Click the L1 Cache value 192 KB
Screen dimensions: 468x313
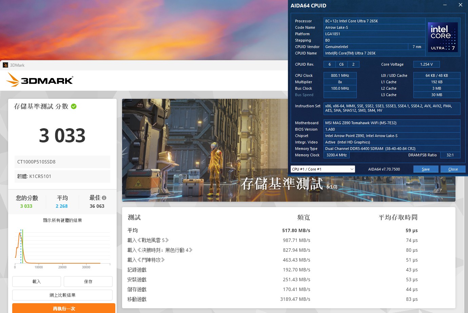[437, 82]
